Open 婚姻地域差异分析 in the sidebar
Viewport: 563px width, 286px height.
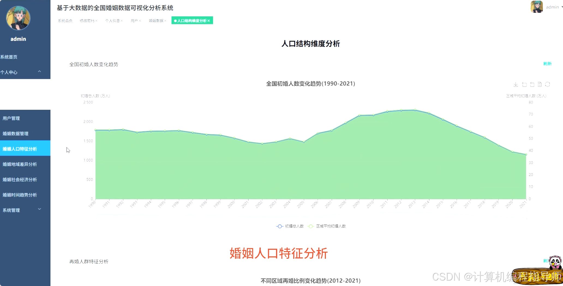click(25, 164)
